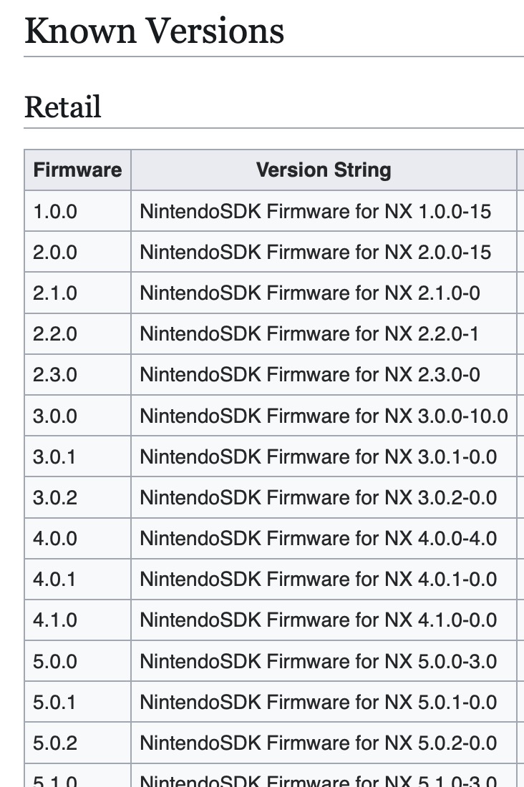The width and height of the screenshot is (524, 787).
Task: Click the Known Versions heading
Action: tap(155, 31)
